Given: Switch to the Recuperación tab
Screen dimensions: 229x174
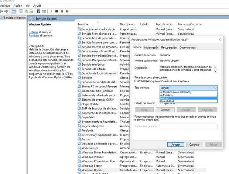Looking at the screenshot, I should 169,48.
